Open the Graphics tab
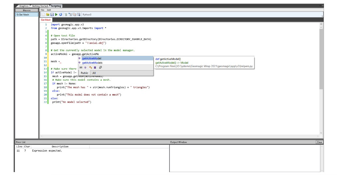 pyautogui.click(x=23, y=6)
